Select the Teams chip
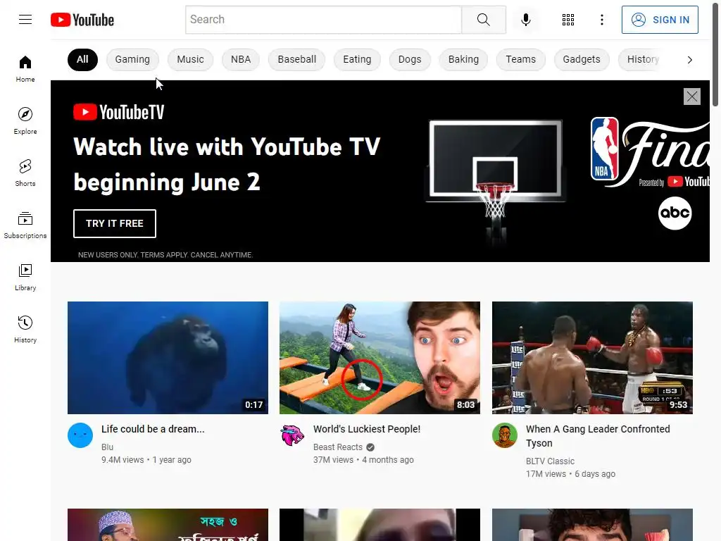 [x=520, y=59]
